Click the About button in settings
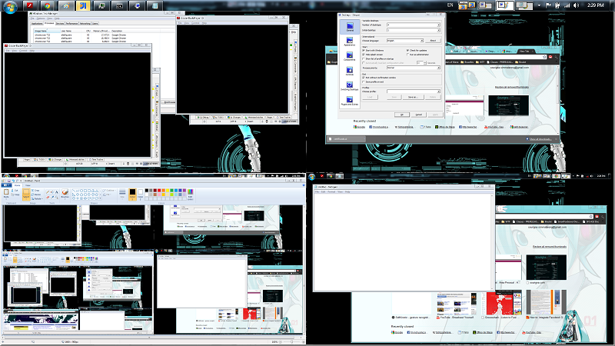Screen dimensions: 615x346 (x=433, y=41)
